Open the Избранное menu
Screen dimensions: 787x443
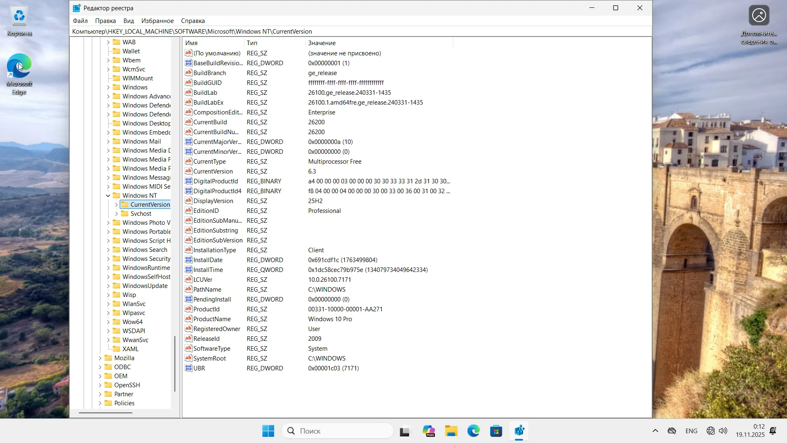[x=157, y=21]
